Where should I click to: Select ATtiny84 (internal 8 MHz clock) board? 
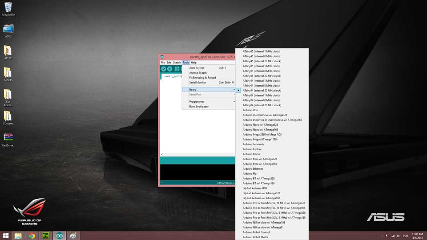(272, 100)
